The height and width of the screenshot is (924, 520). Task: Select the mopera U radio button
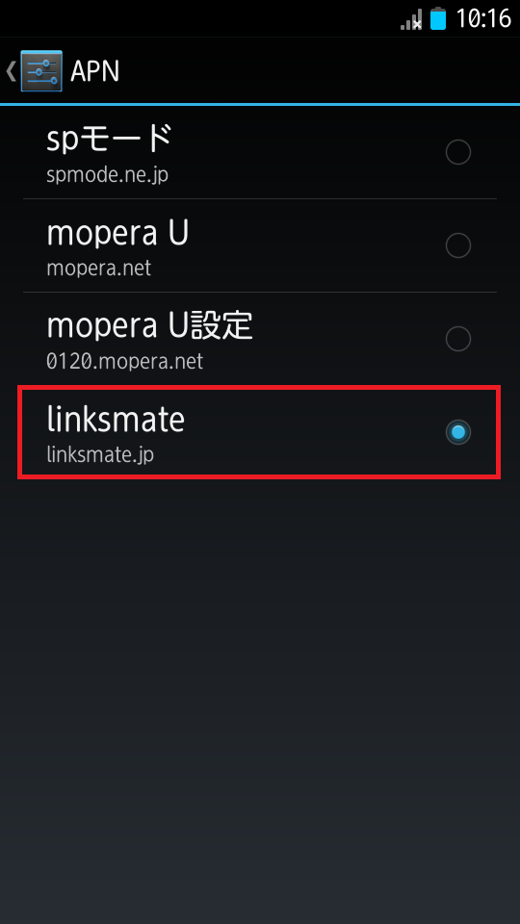(x=458, y=245)
